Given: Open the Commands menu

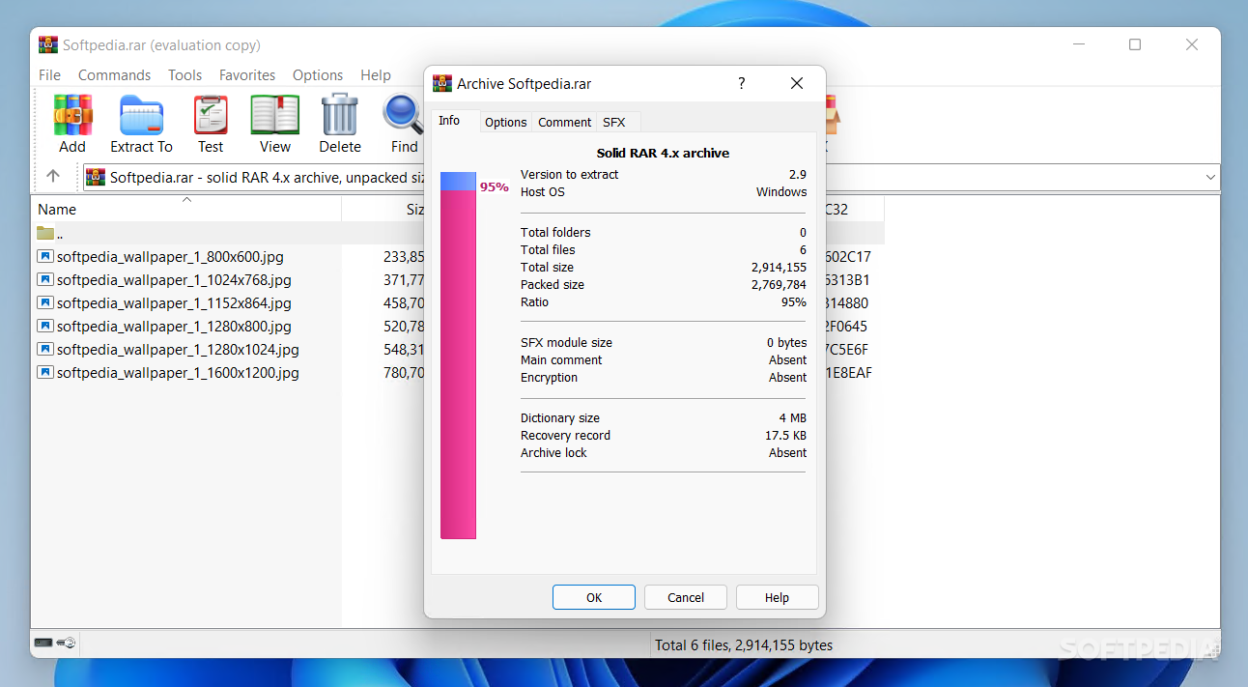Looking at the screenshot, I should pyautogui.click(x=114, y=74).
